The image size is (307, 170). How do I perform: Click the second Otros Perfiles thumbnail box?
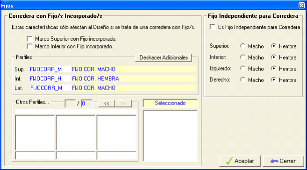(x=76, y=133)
